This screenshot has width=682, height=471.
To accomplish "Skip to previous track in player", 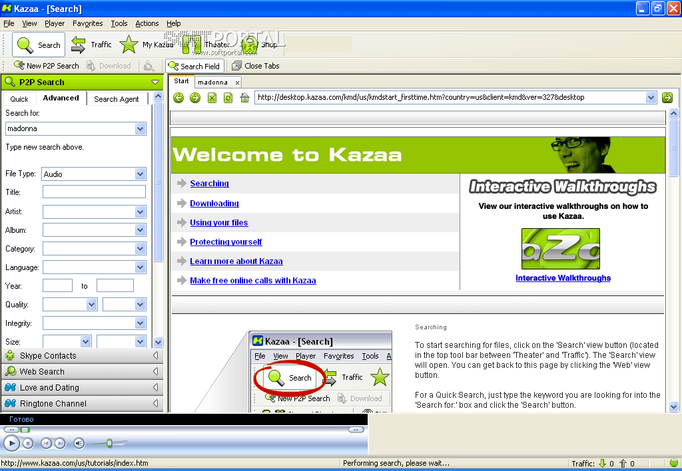I will coord(46,444).
